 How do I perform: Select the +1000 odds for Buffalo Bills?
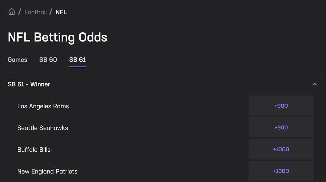pyautogui.click(x=281, y=149)
